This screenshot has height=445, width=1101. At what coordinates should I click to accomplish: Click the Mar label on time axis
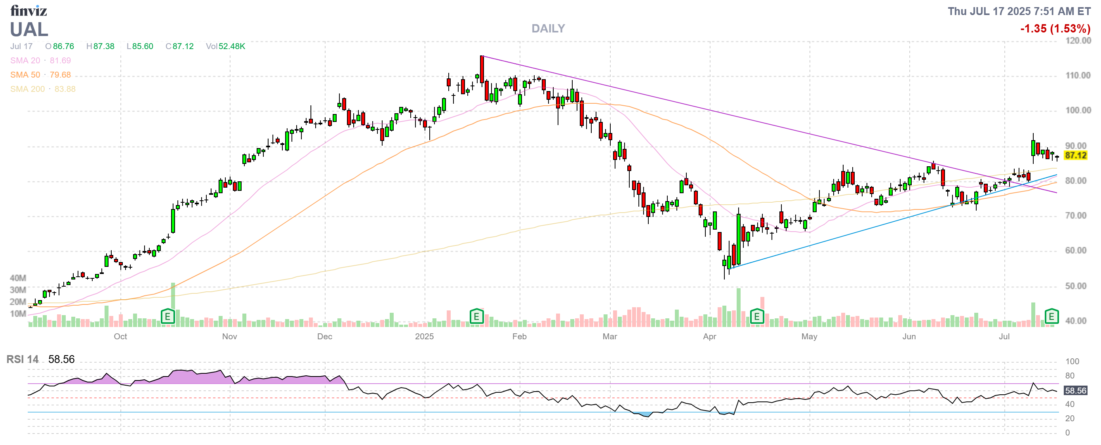(x=610, y=337)
